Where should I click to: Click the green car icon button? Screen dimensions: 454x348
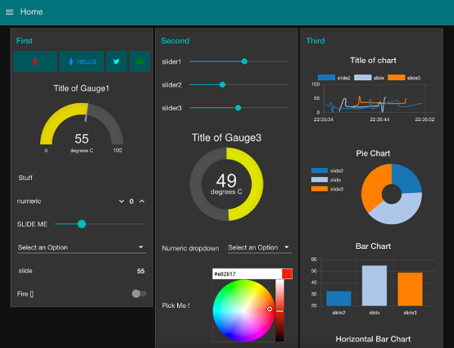[140, 61]
